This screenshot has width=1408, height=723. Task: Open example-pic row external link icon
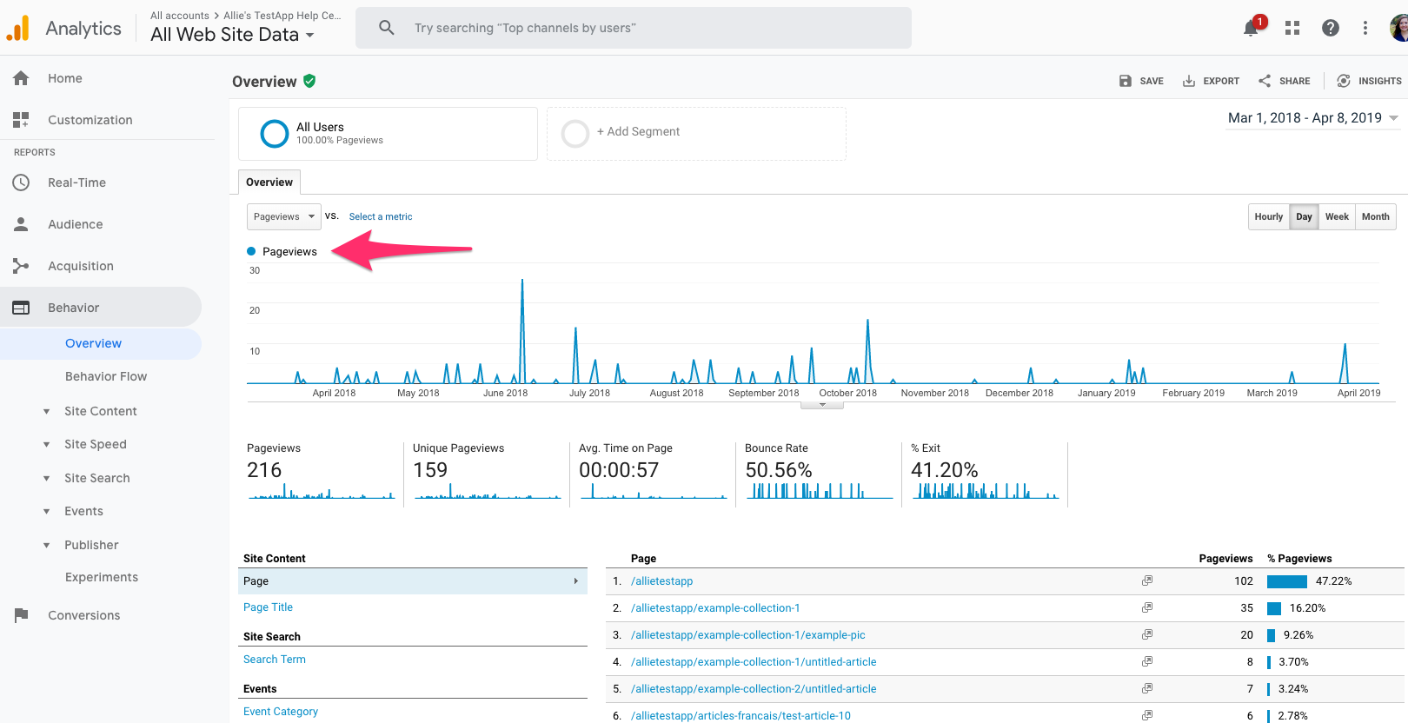pyautogui.click(x=1147, y=634)
